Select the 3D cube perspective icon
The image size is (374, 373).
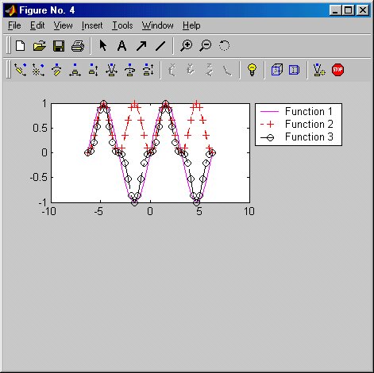[277, 70]
